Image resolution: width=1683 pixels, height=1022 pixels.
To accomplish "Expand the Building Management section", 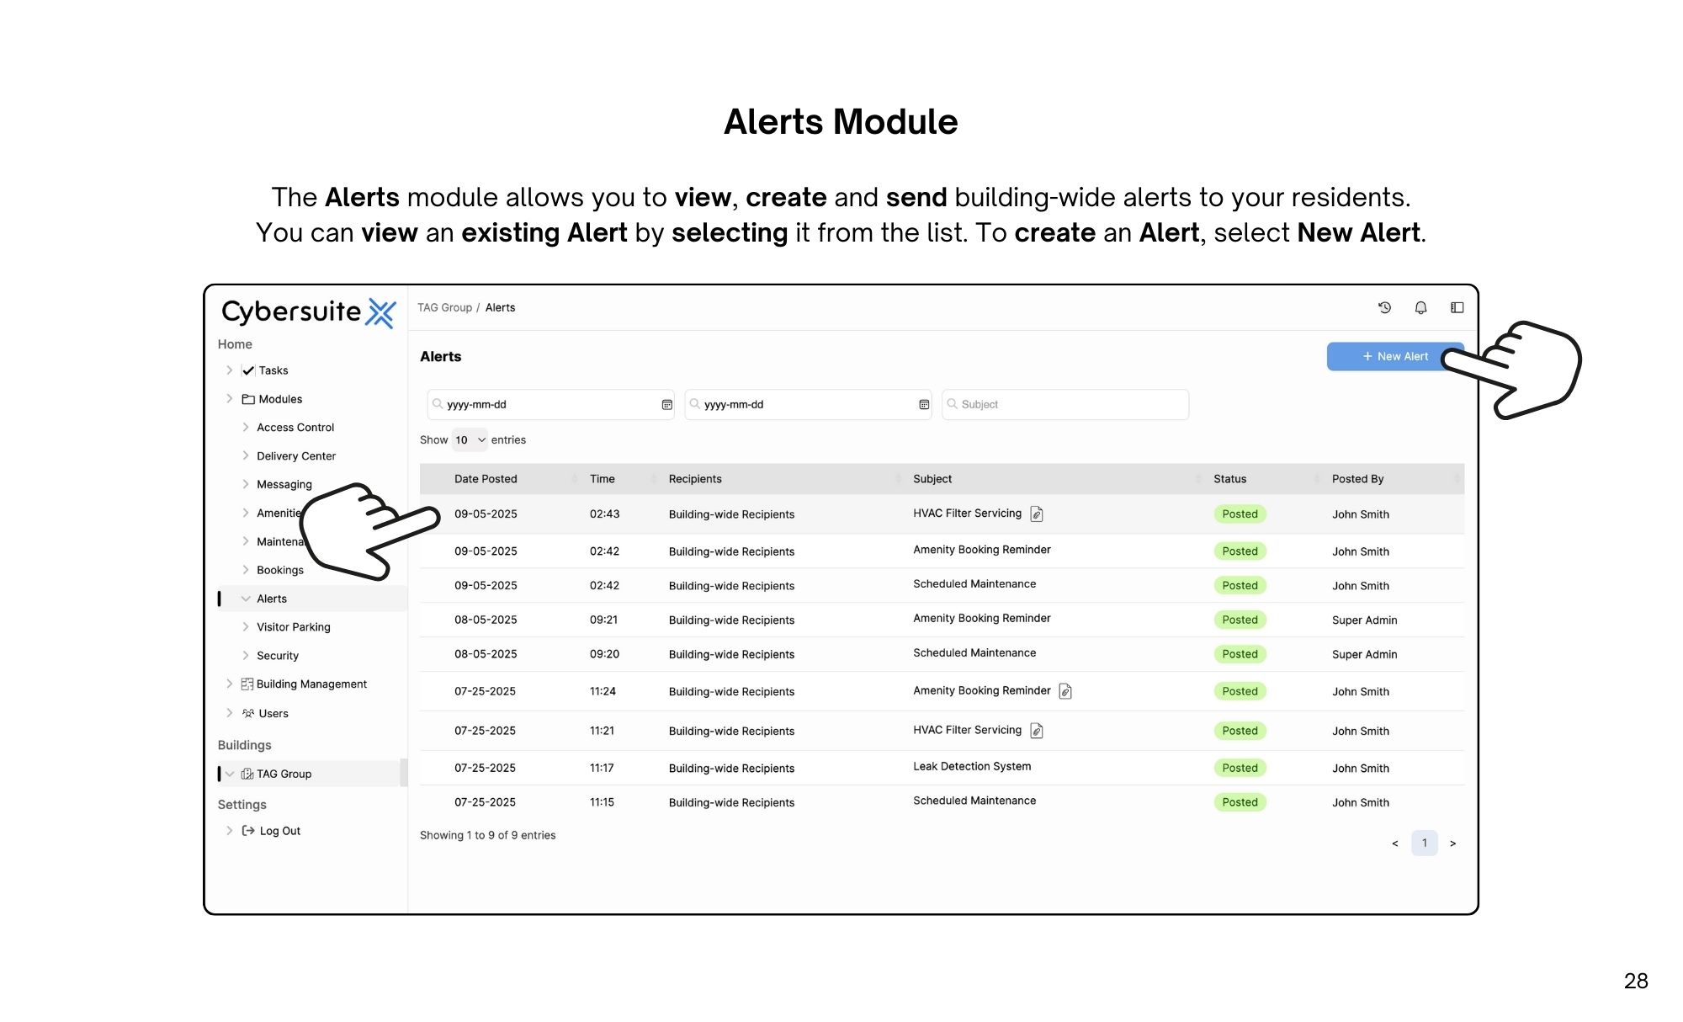I will [x=311, y=684].
